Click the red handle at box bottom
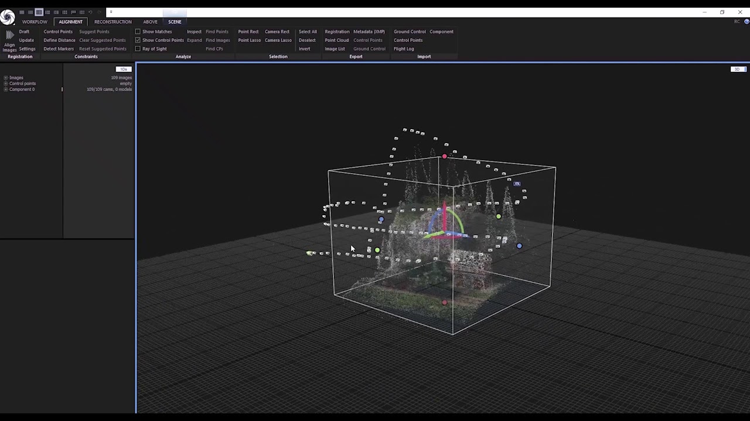The width and height of the screenshot is (750, 421). pos(445,303)
